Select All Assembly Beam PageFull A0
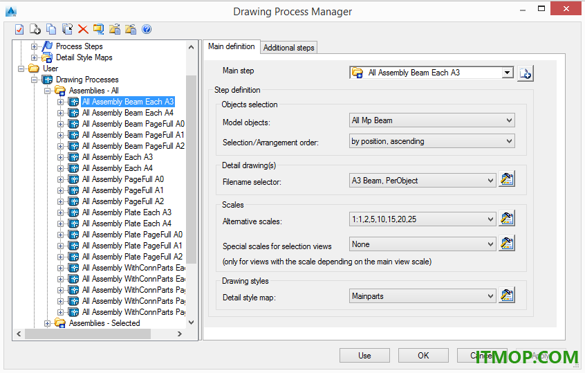The image size is (585, 373). point(133,124)
